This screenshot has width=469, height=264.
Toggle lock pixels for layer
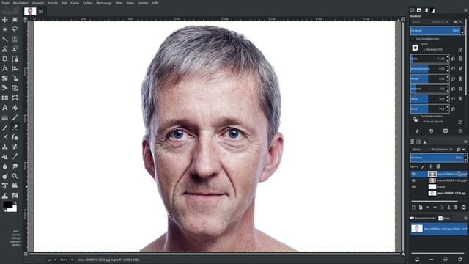tap(424, 166)
